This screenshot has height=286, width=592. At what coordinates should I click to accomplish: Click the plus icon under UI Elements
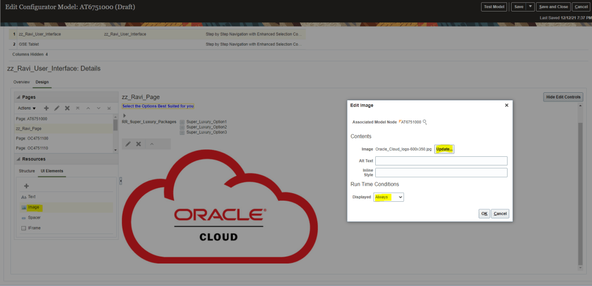26,186
